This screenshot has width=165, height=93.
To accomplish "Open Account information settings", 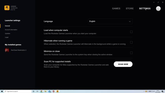I will coord(11,30).
